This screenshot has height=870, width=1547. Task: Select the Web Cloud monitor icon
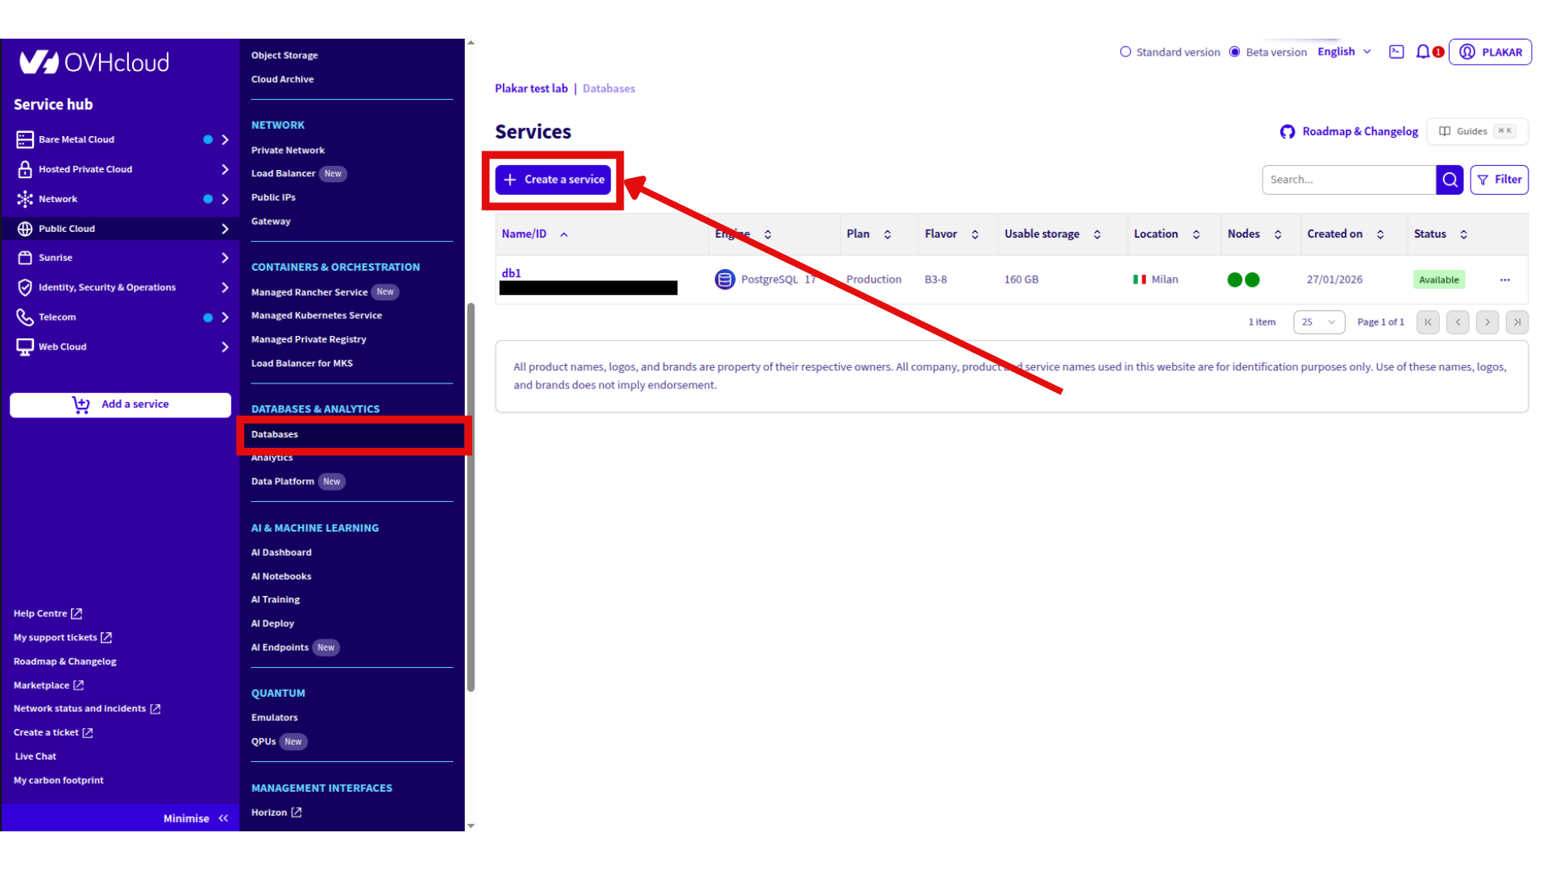pos(24,346)
